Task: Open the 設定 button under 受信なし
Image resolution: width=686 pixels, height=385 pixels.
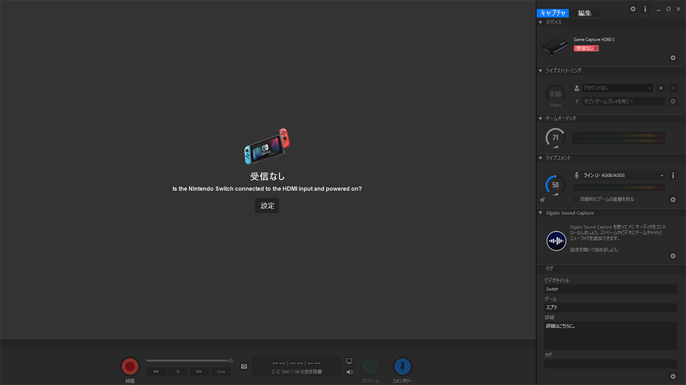Action: tap(267, 206)
